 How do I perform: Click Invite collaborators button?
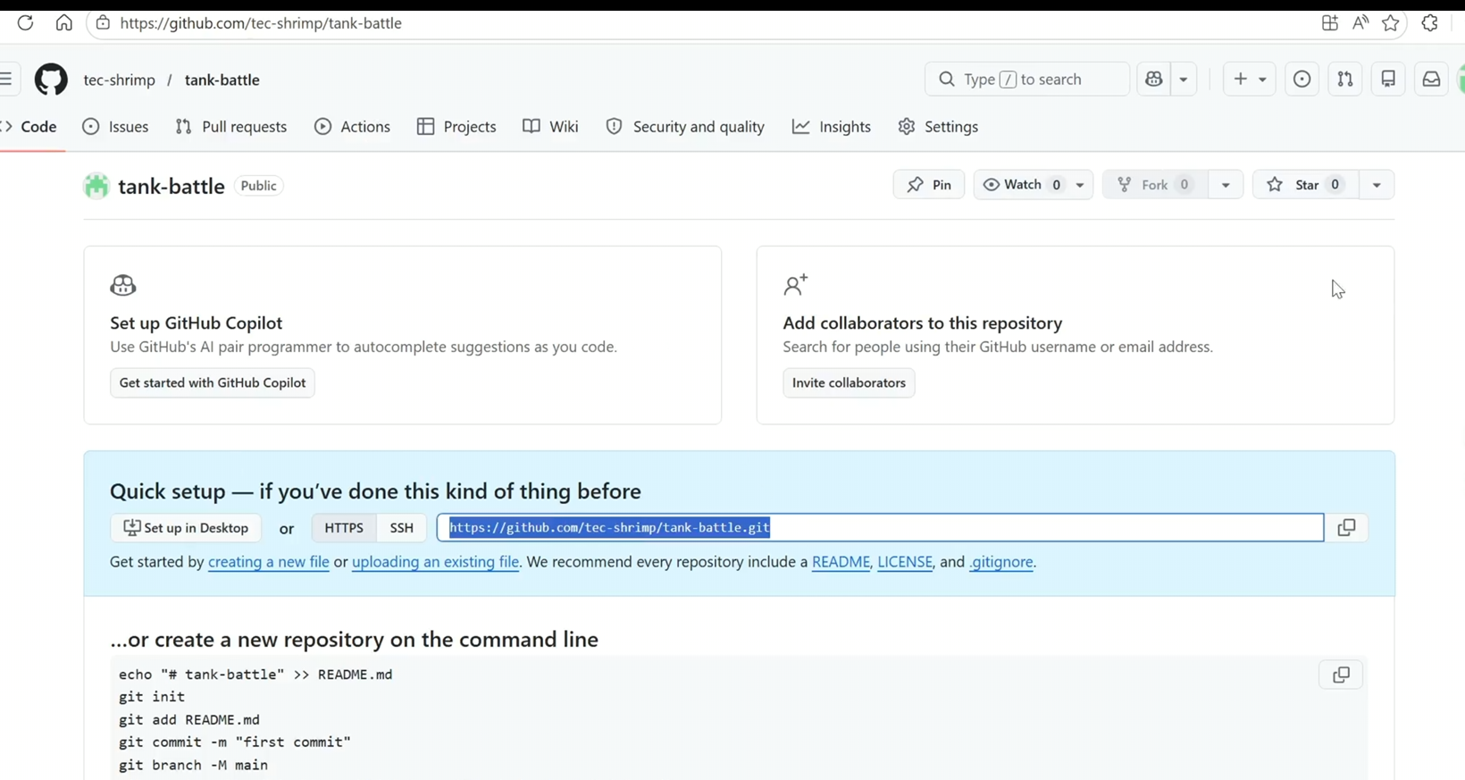[x=849, y=382]
